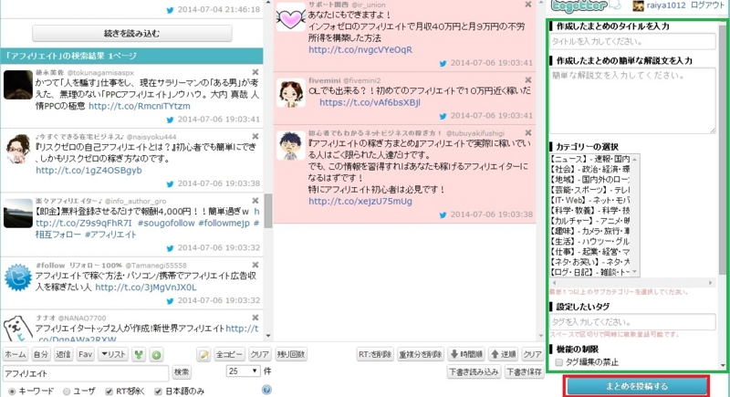730x397 pixels.
Task: Click the search results scrollbar thumb
Action: [x=267, y=211]
